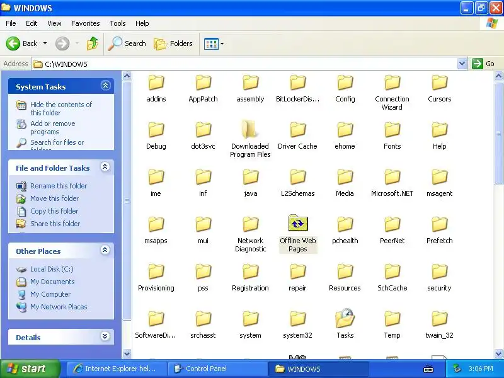
Task: Select the Tasks scheduled folder icon
Action: coord(345,318)
